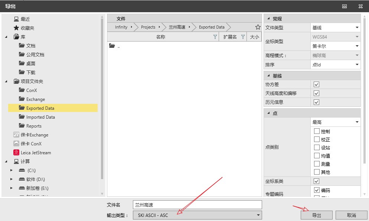This screenshot has height=221, width=369.
Task: Sort by 名称 column header
Action: click(160, 37)
